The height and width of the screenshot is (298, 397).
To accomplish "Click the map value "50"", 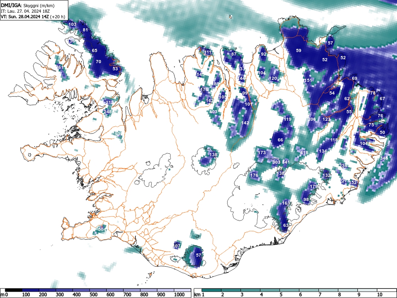I will coord(382,133).
